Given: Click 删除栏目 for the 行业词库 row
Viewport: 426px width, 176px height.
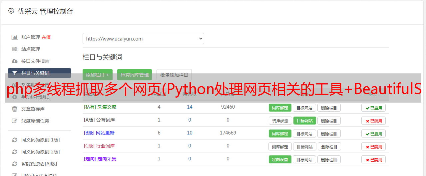Looking at the screenshot, I should pos(329,146).
